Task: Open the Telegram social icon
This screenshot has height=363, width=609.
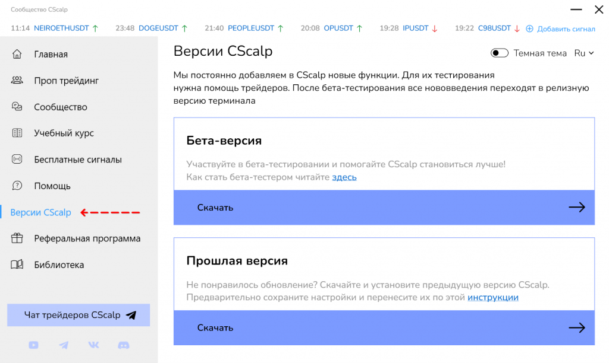Action: (64, 345)
